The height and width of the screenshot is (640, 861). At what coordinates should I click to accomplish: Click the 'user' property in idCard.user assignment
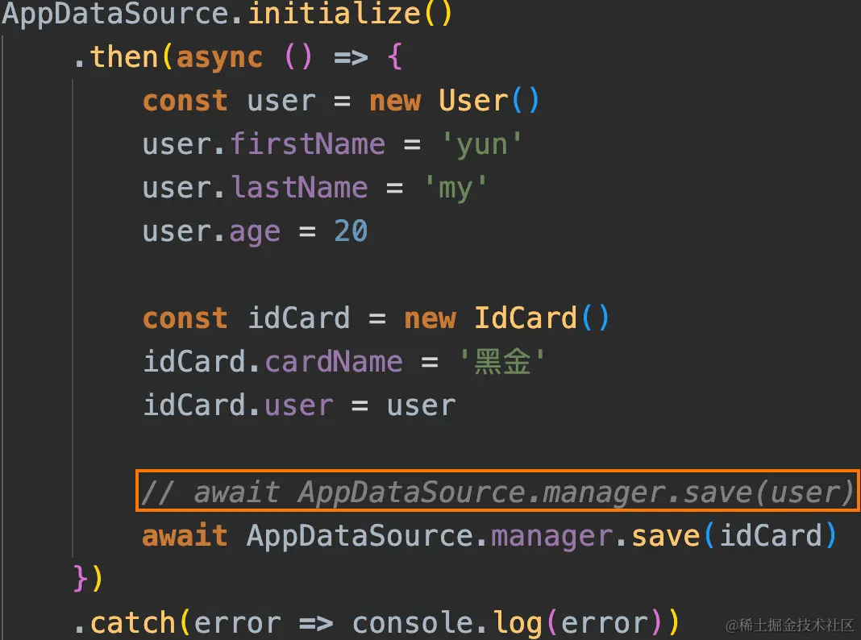299,407
